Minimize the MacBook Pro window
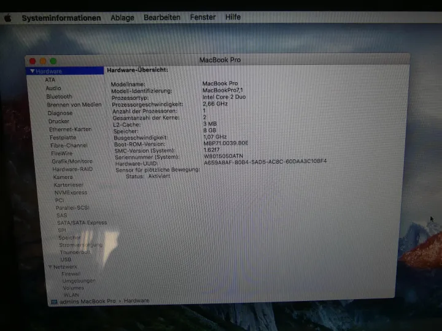The image size is (442, 331). (x=43, y=61)
